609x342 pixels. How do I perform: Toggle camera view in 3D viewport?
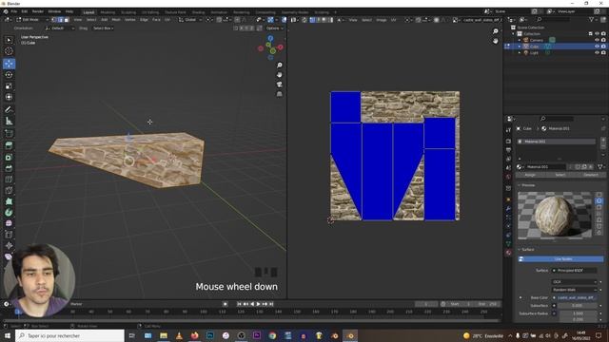tap(279, 85)
